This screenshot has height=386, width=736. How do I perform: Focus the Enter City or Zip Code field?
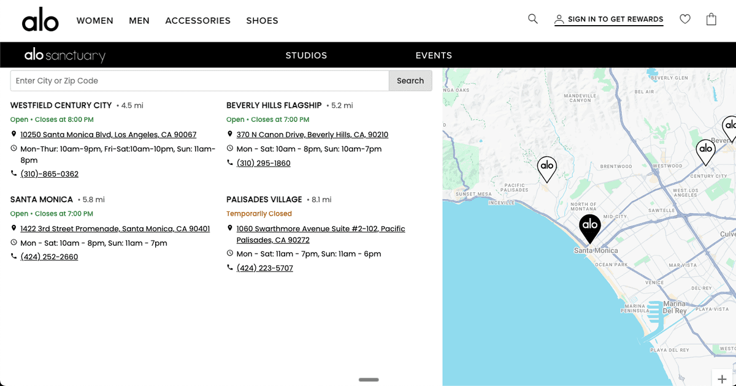(200, 81)
